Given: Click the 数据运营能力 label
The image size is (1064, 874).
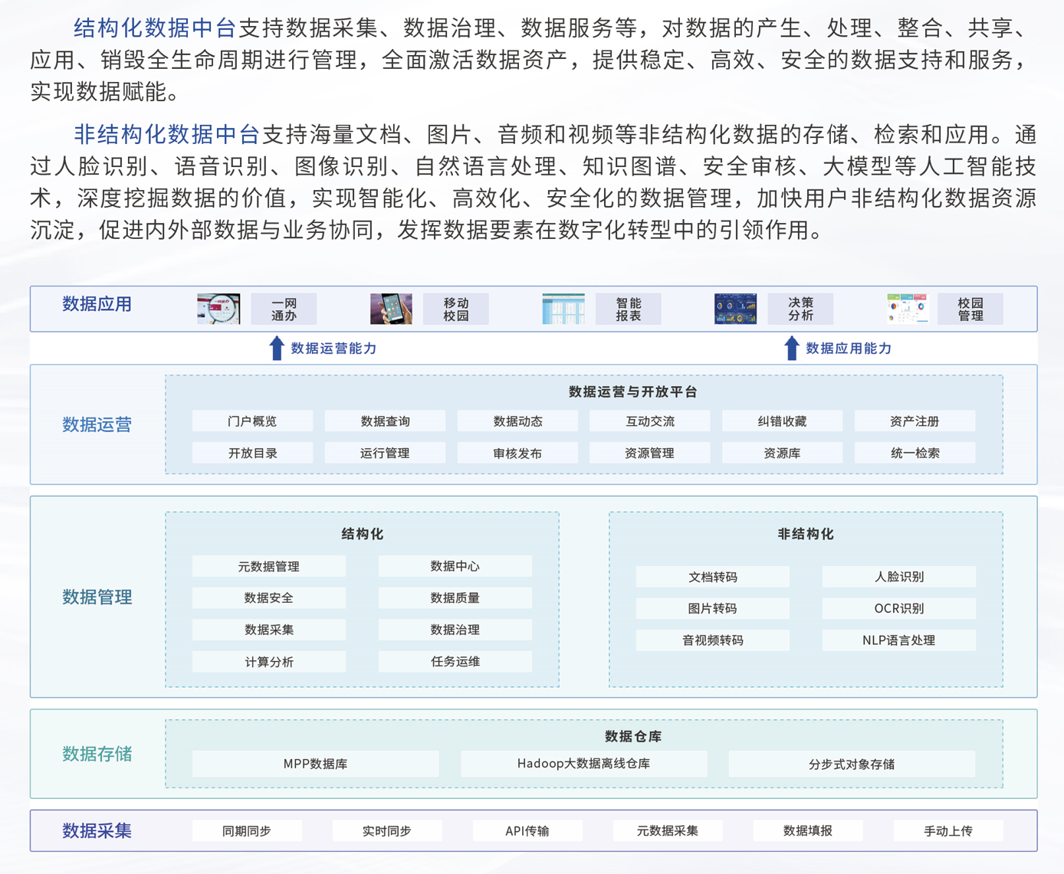Looking at the screenshot, I should point(333,349).
